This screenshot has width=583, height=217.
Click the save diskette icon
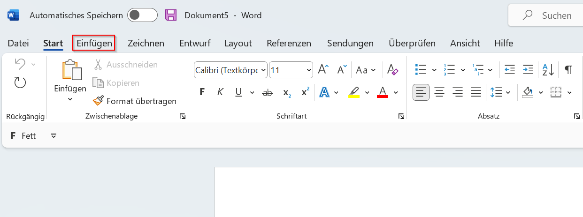point(171,15)
